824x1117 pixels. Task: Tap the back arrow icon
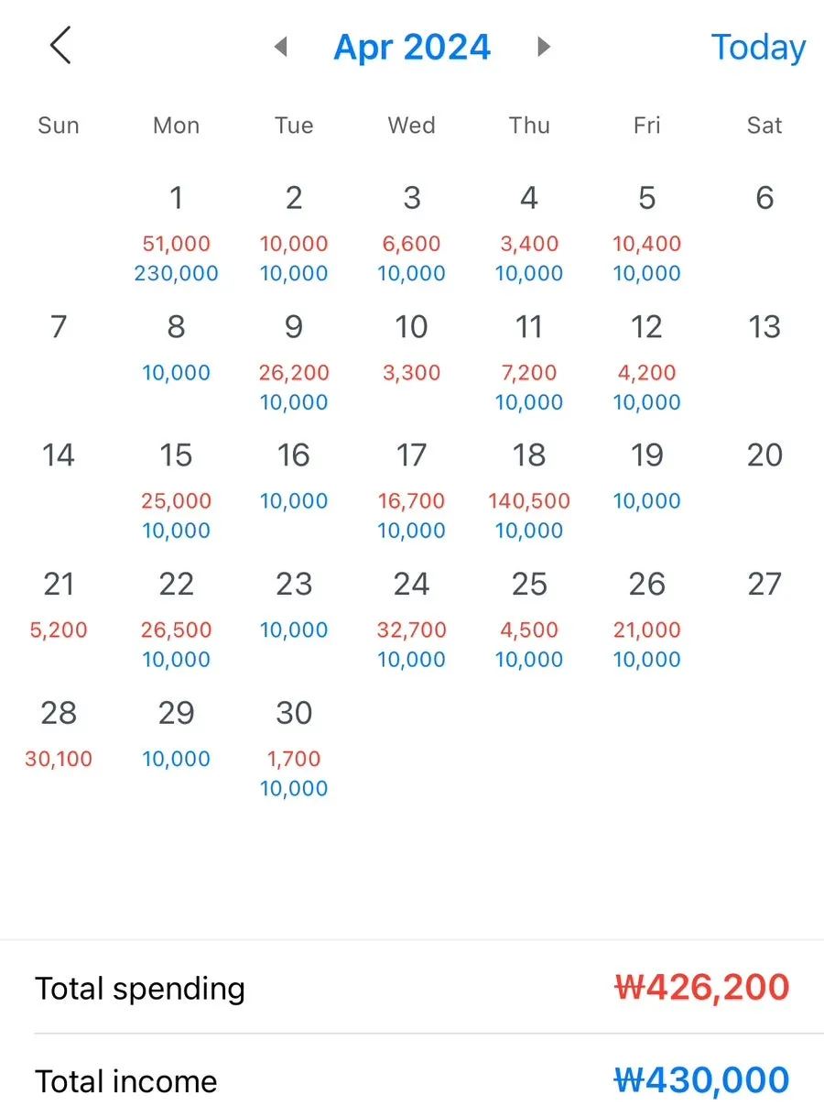pos(60,46)
